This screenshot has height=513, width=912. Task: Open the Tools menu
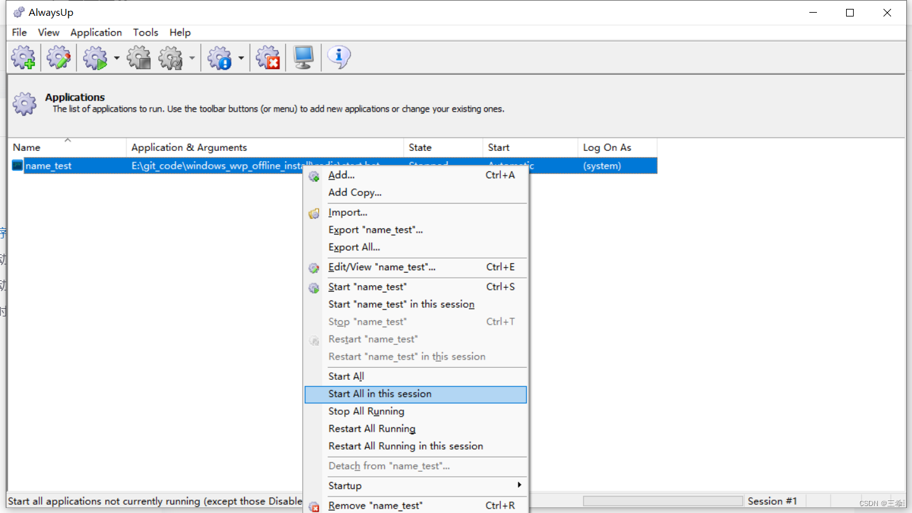point(145,32)
